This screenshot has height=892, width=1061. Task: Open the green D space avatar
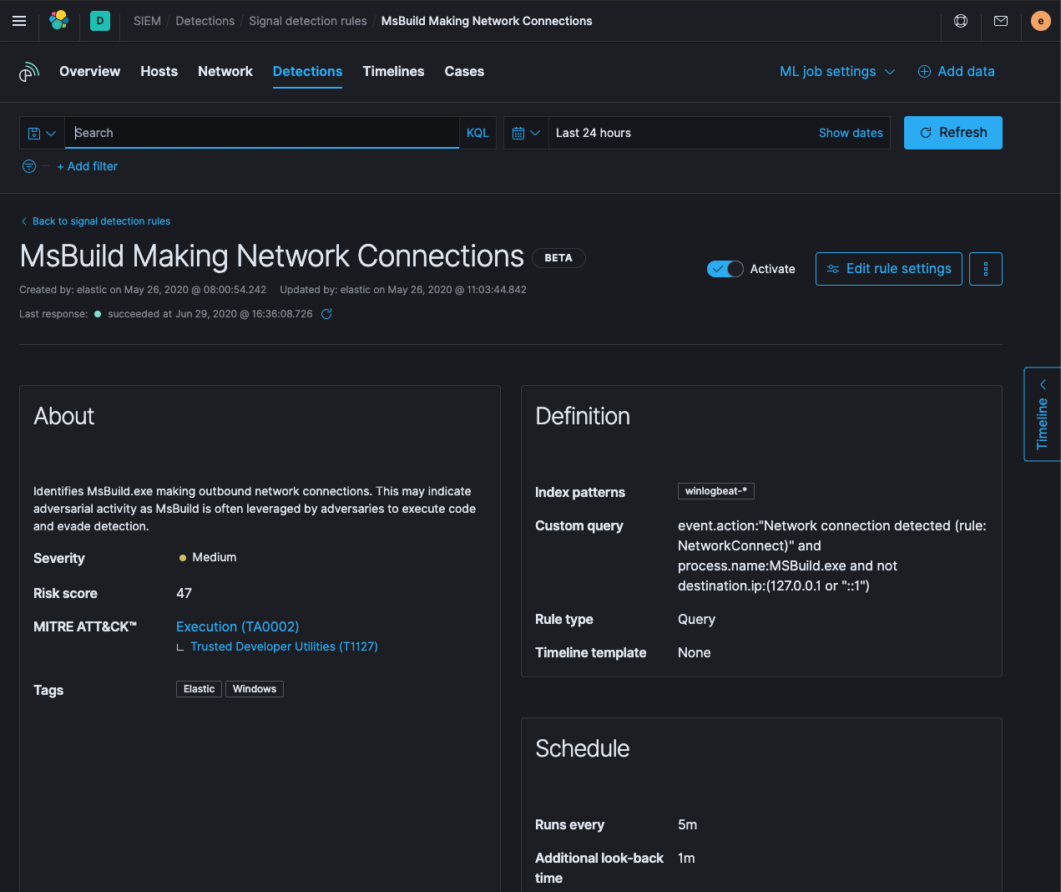[x=100, y=21]
